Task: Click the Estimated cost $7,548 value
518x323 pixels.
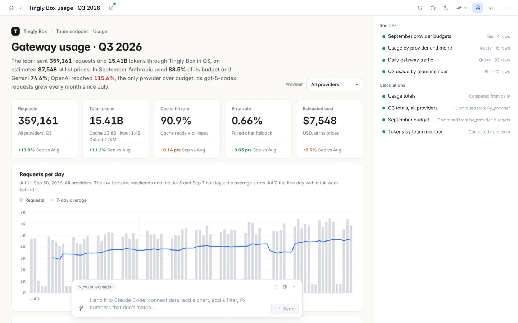Action: tap(320, 121)
